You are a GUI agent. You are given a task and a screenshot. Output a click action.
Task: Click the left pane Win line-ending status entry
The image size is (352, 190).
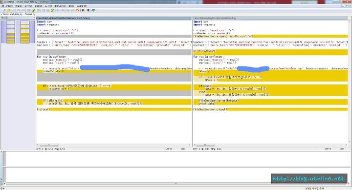(183, 148)
